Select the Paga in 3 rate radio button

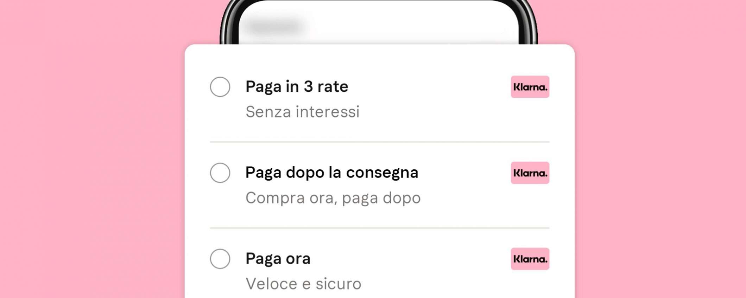click(220, 87)
